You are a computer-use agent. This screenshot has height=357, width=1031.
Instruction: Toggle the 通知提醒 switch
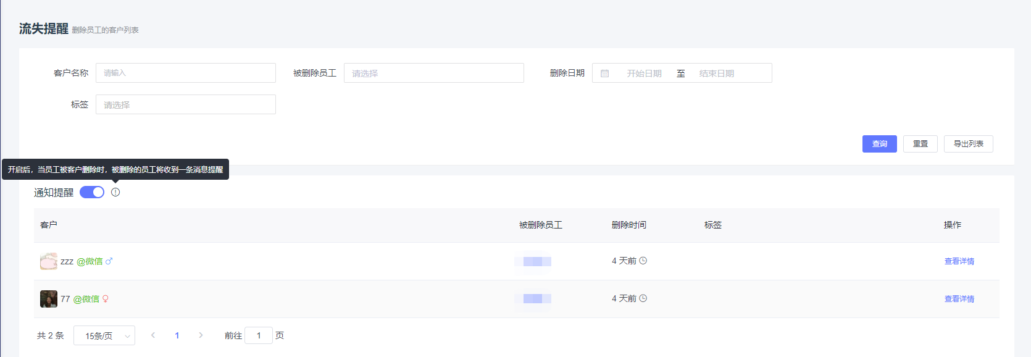click(92, 192)
